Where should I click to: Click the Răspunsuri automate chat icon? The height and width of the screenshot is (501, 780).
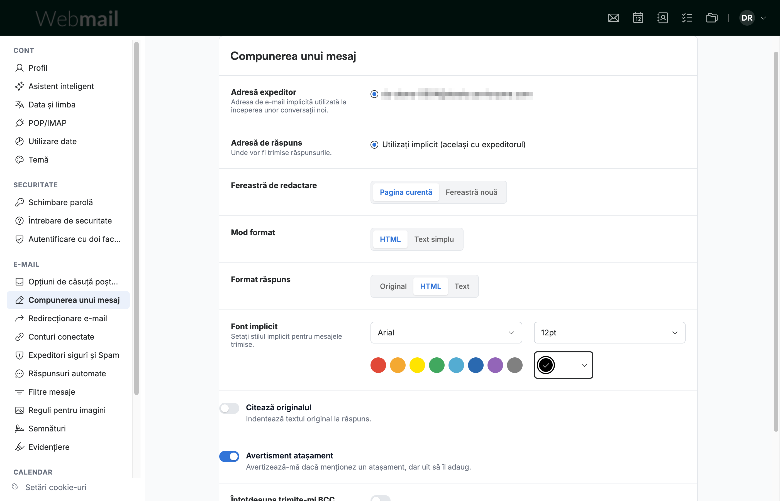(19, 374)
